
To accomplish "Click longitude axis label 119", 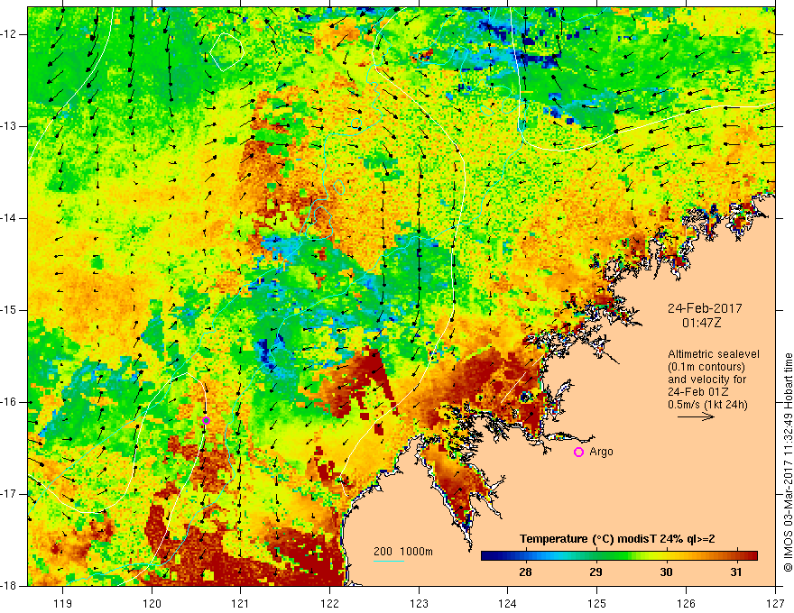I will pyautogui.click(x=63, y=603).
